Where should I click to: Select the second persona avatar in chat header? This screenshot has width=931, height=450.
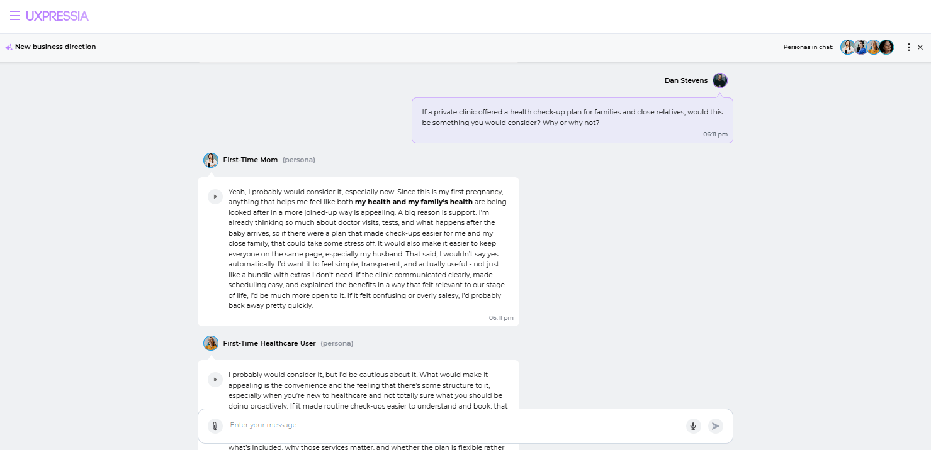click(x=861, y=47)
